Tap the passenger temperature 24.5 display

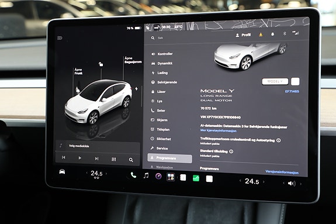tap(252, 181)
